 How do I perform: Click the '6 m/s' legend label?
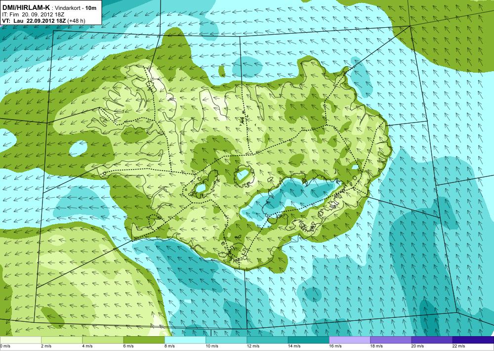(x=128, y=346)
